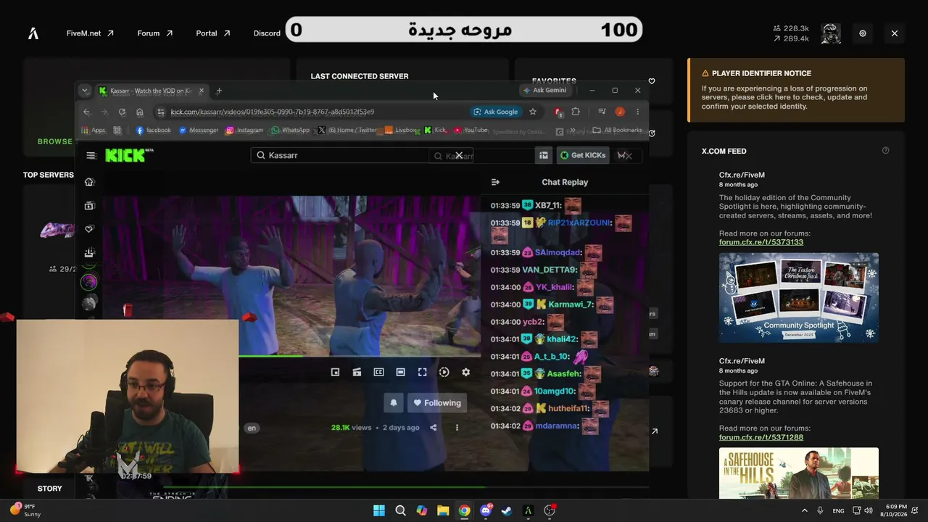Open Chrome home page button

[140, 112]
